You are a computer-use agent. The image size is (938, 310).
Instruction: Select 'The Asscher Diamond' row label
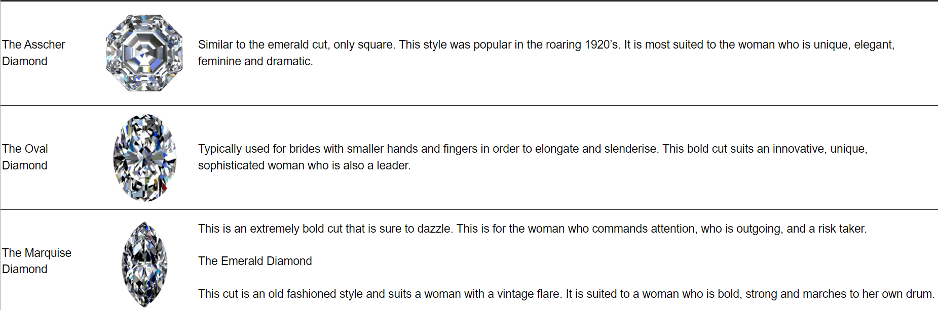(x=33, y=53)
